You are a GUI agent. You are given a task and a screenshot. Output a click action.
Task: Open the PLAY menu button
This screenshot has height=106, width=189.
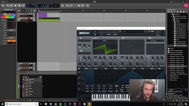[7, 6]
